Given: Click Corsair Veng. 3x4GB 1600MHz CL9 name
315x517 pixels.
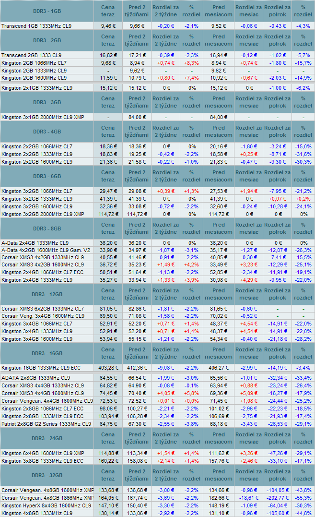Looking at the screenshot, I should 43,316.
